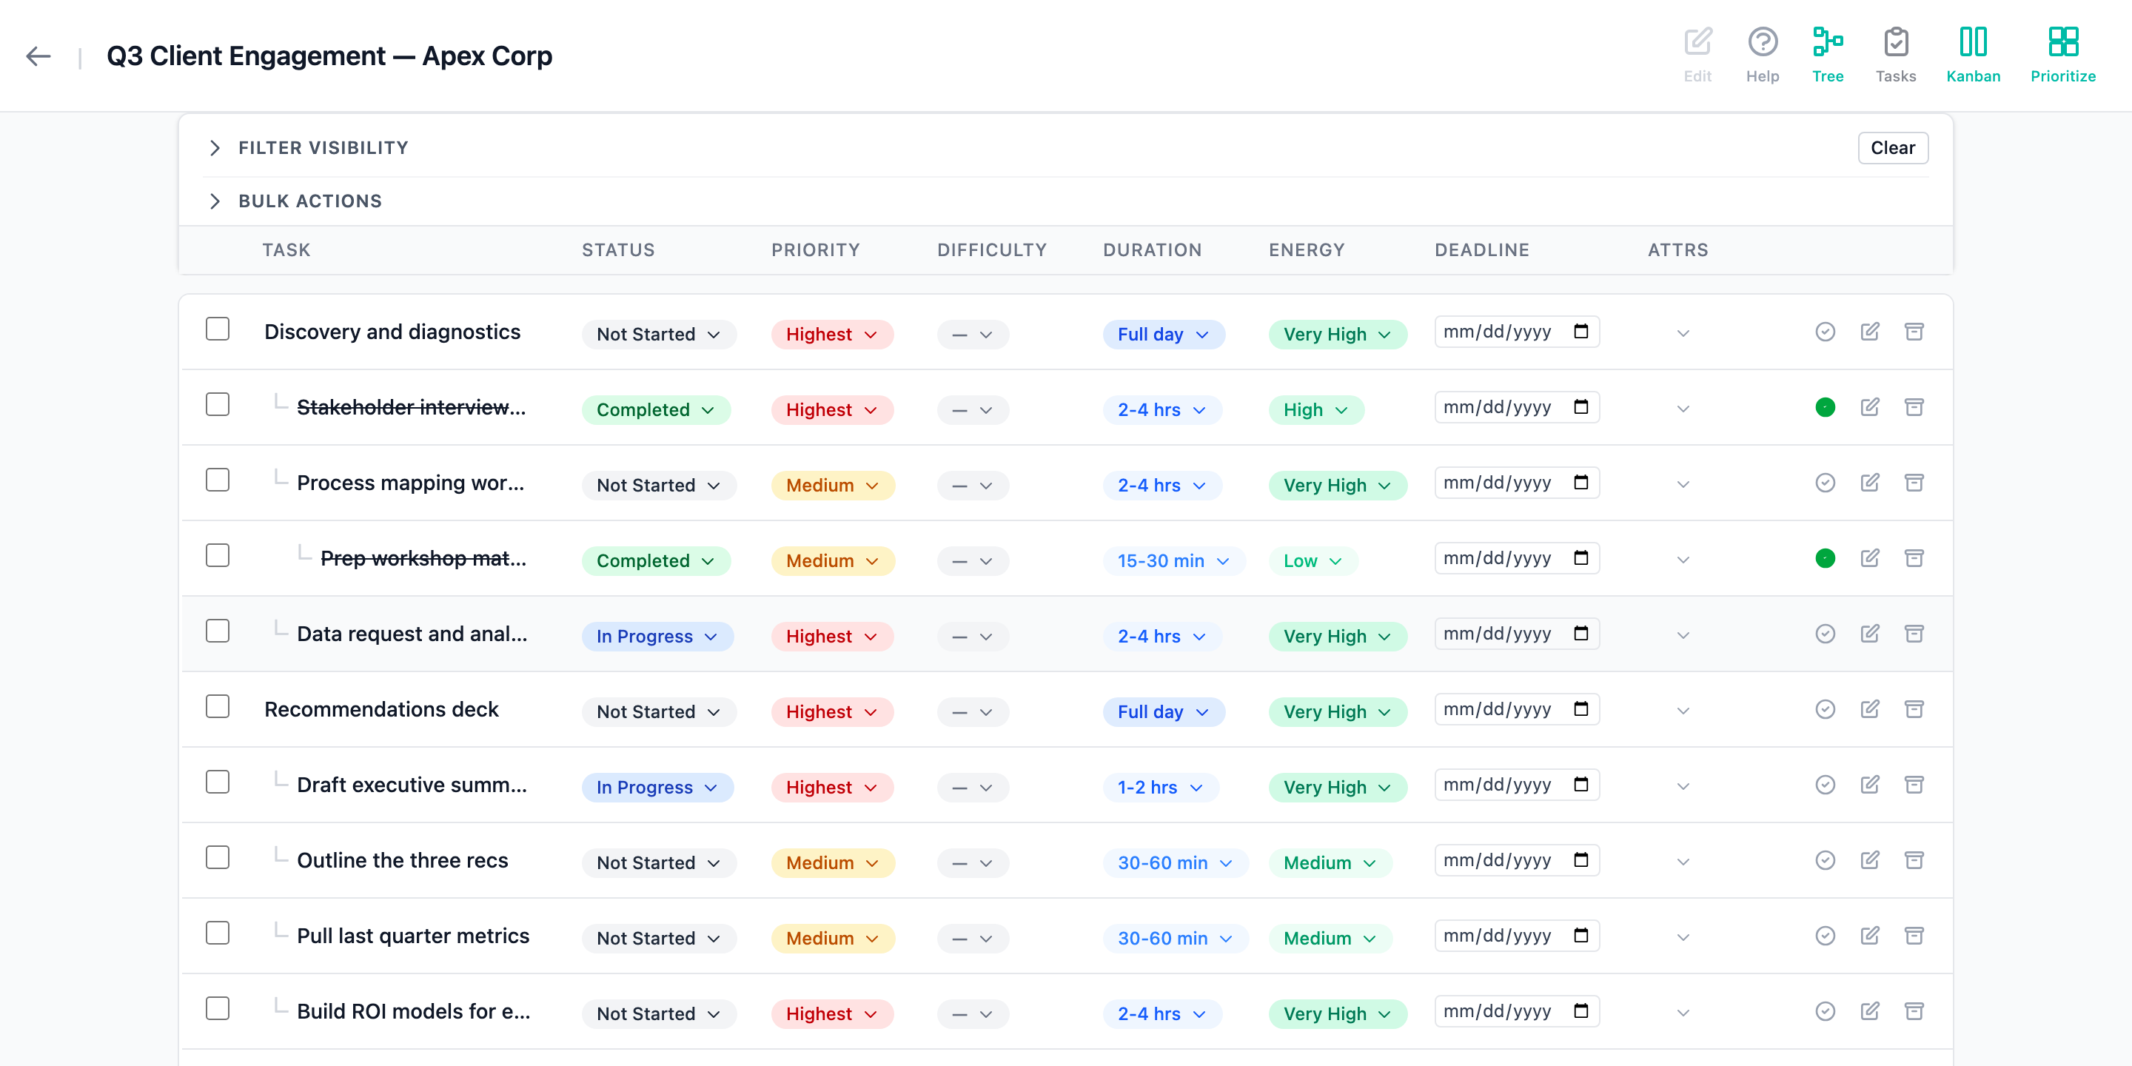Screen dimensions: 2132x1066
Task: Check the Recommendations deck checkbox
Action: [218, 707]
